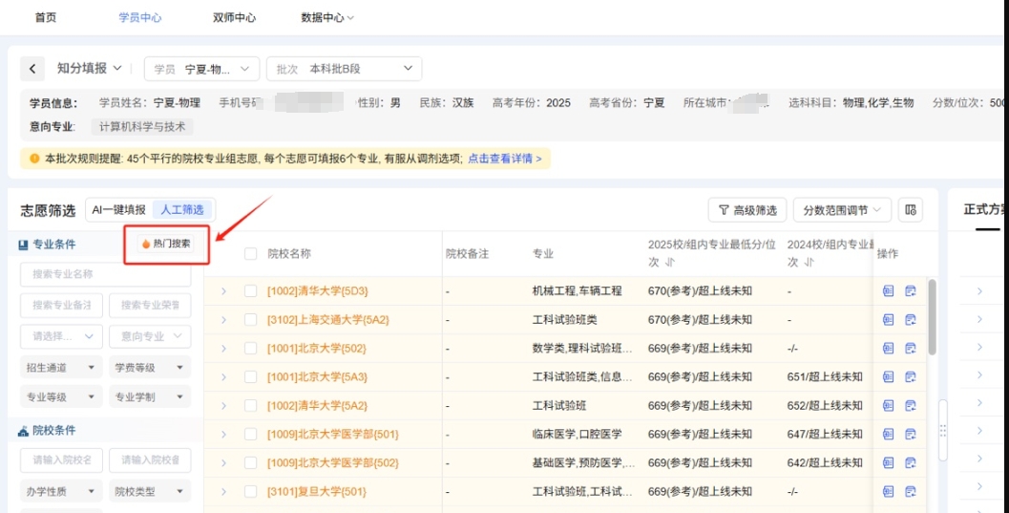The width and height of the screenshot is (1009, 513).
Task: Focus the 搜索专业名称 input field
Action: [x=106, y=274]
